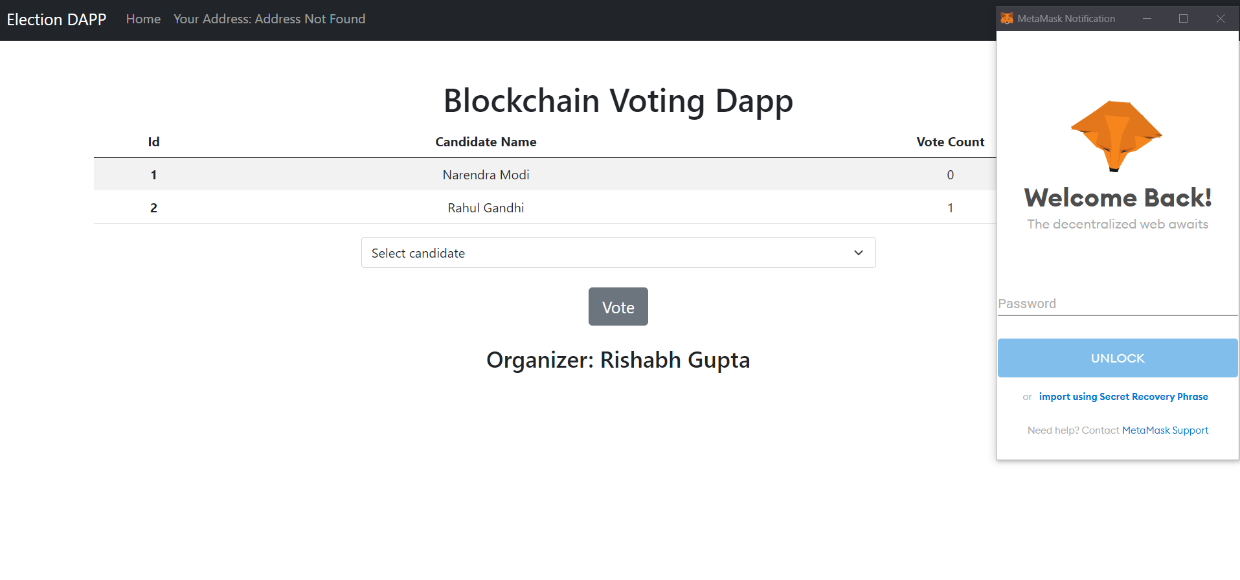The image size is (1240, 580).
Task: Click Your Address: Address Not Found text
Action: tap(269, 19)
